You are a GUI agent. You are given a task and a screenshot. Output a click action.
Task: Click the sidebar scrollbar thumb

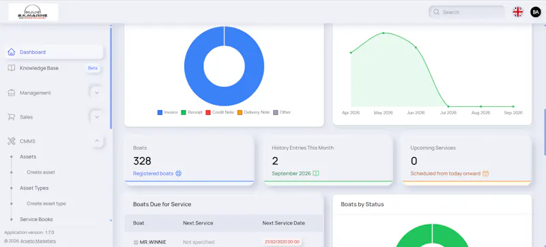pos(111,78)
